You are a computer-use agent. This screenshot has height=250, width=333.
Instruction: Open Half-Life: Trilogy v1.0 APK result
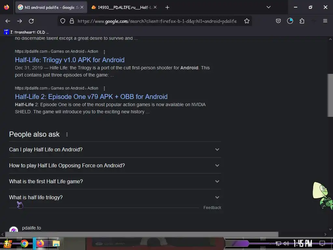click(70, 60)
